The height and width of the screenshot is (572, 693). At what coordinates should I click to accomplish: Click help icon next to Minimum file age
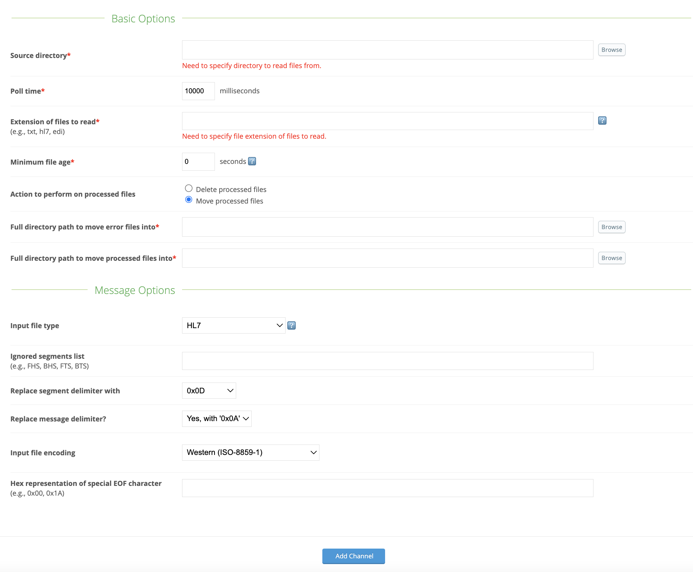(252, 161)
